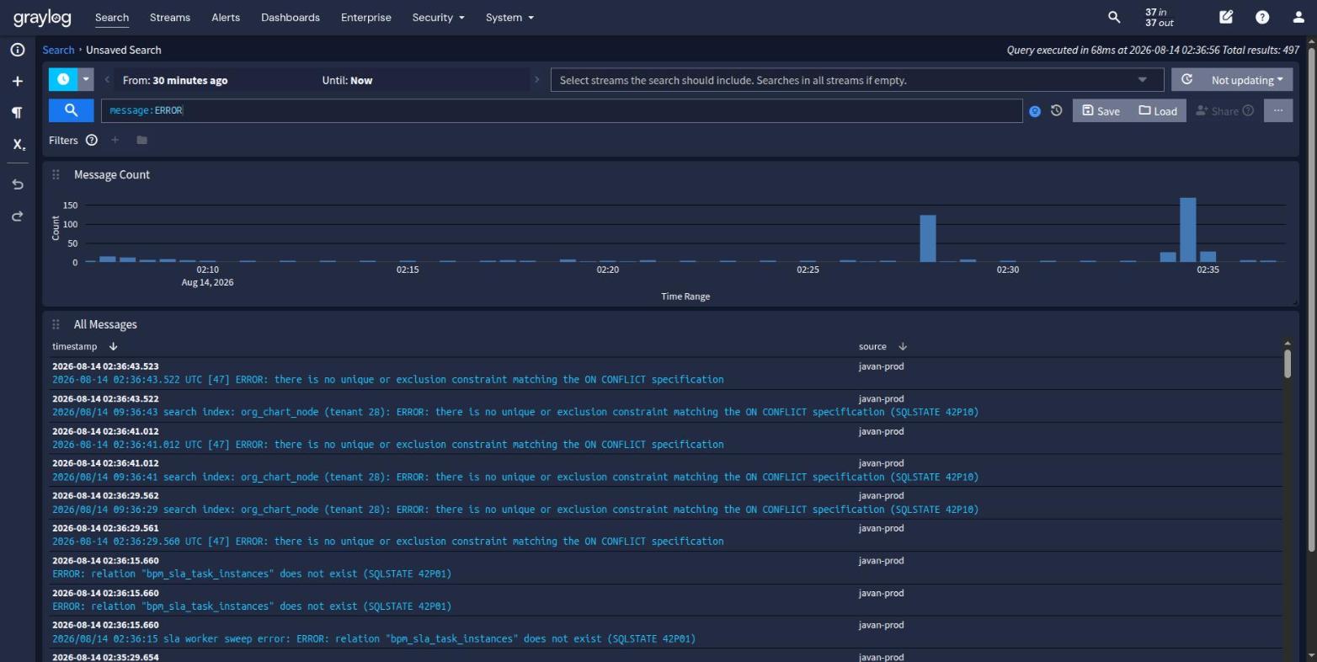The image size is (1317, 662).
Task: Click Query executed status text
Action: (x=1153, y=50)
